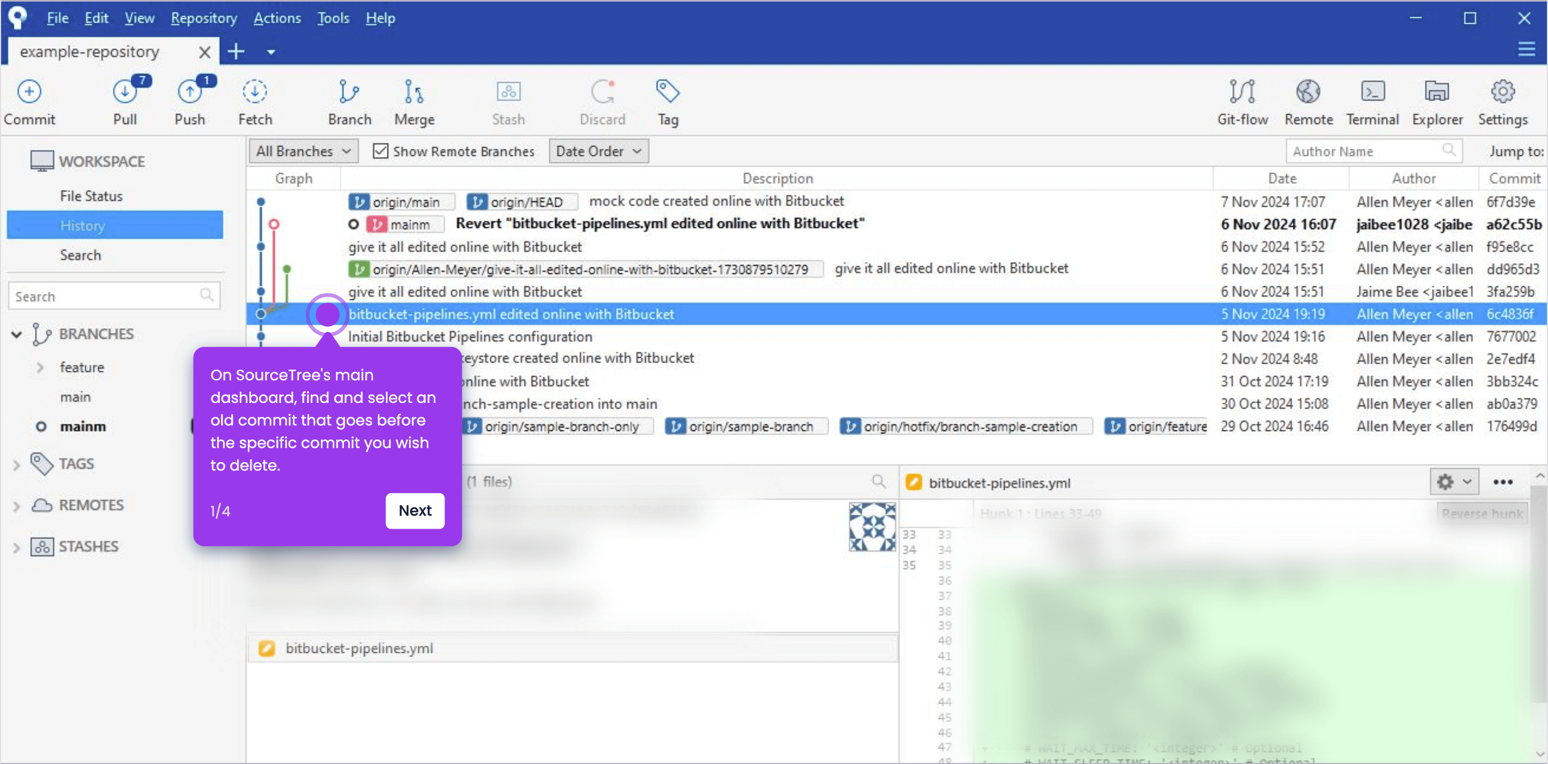Click the origin/main branch label
1548x764 pixels.
(x=401, y=202)
